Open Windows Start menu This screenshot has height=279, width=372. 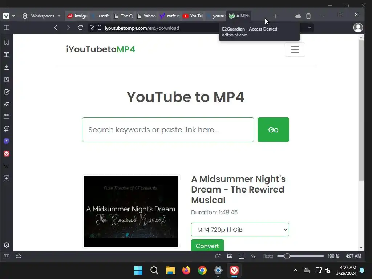pos(138,270)
